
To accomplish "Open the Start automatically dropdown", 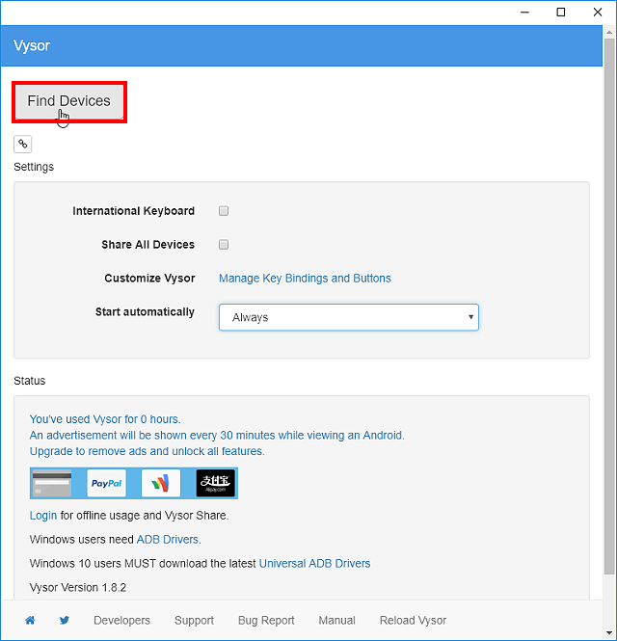I will pyautogui.click(x=349, y=317).
